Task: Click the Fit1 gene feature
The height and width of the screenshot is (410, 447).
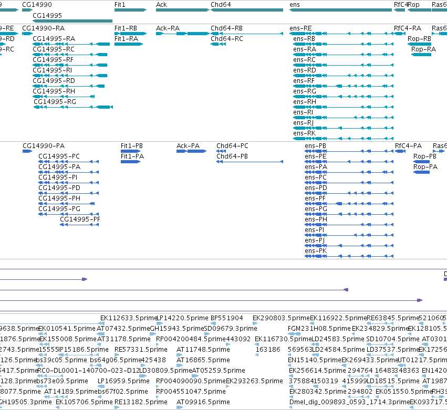Action: [130, 10]
